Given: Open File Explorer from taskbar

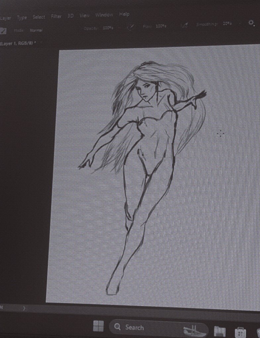Looking at the screenshot, I should pos(220,331).
